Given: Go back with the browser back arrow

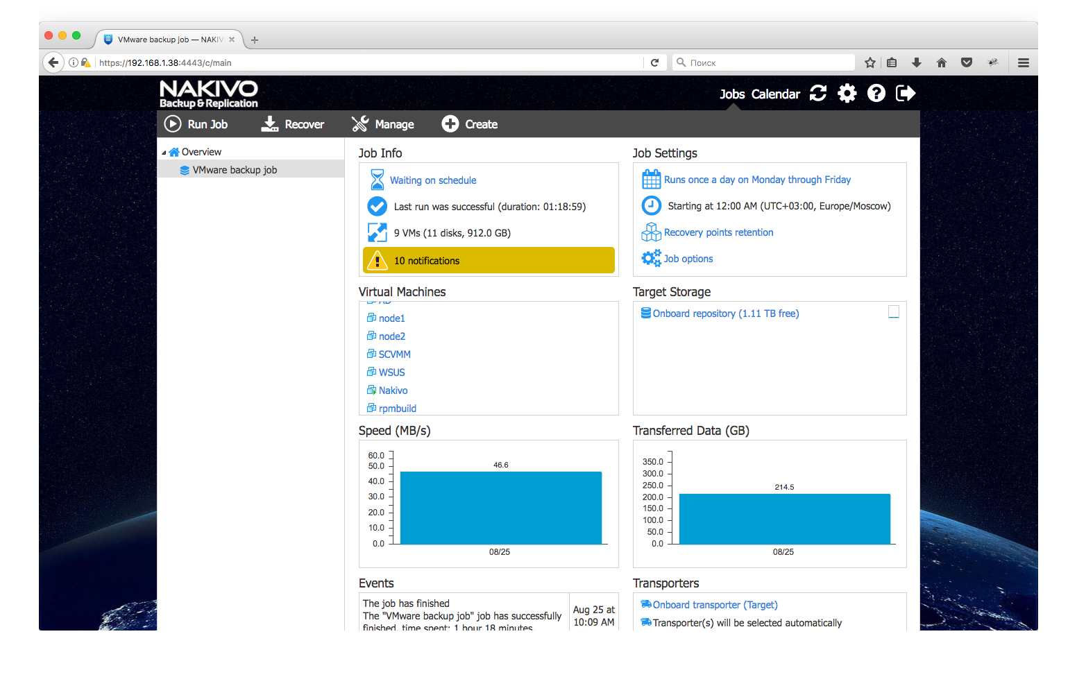Looking at the screenshot, I should (x=53, y=62).
